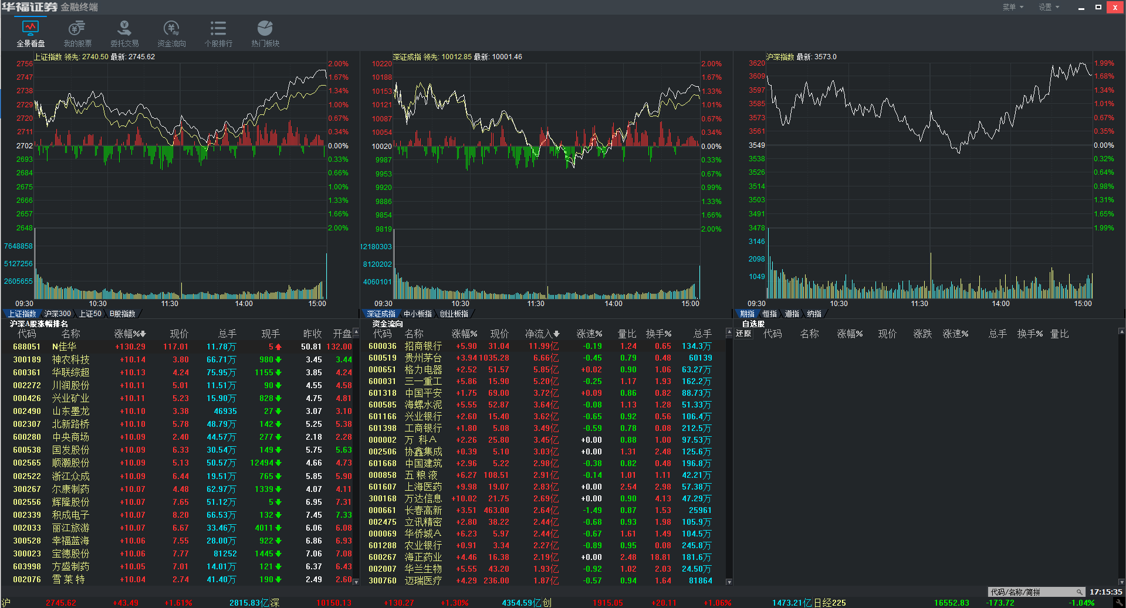Click the magnifier icon in the search box
The image size is (1126, 608).
1079,592
